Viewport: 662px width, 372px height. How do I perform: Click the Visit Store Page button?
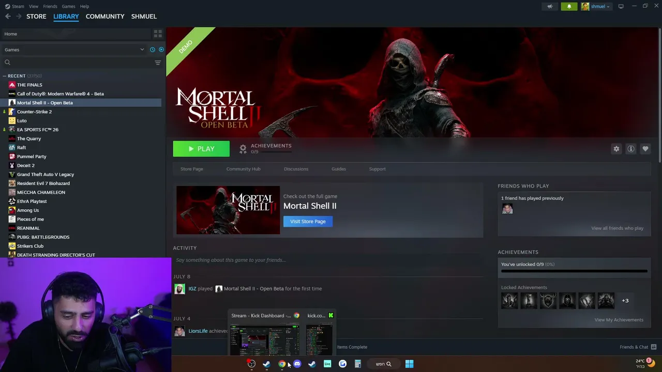click(308, 222)
